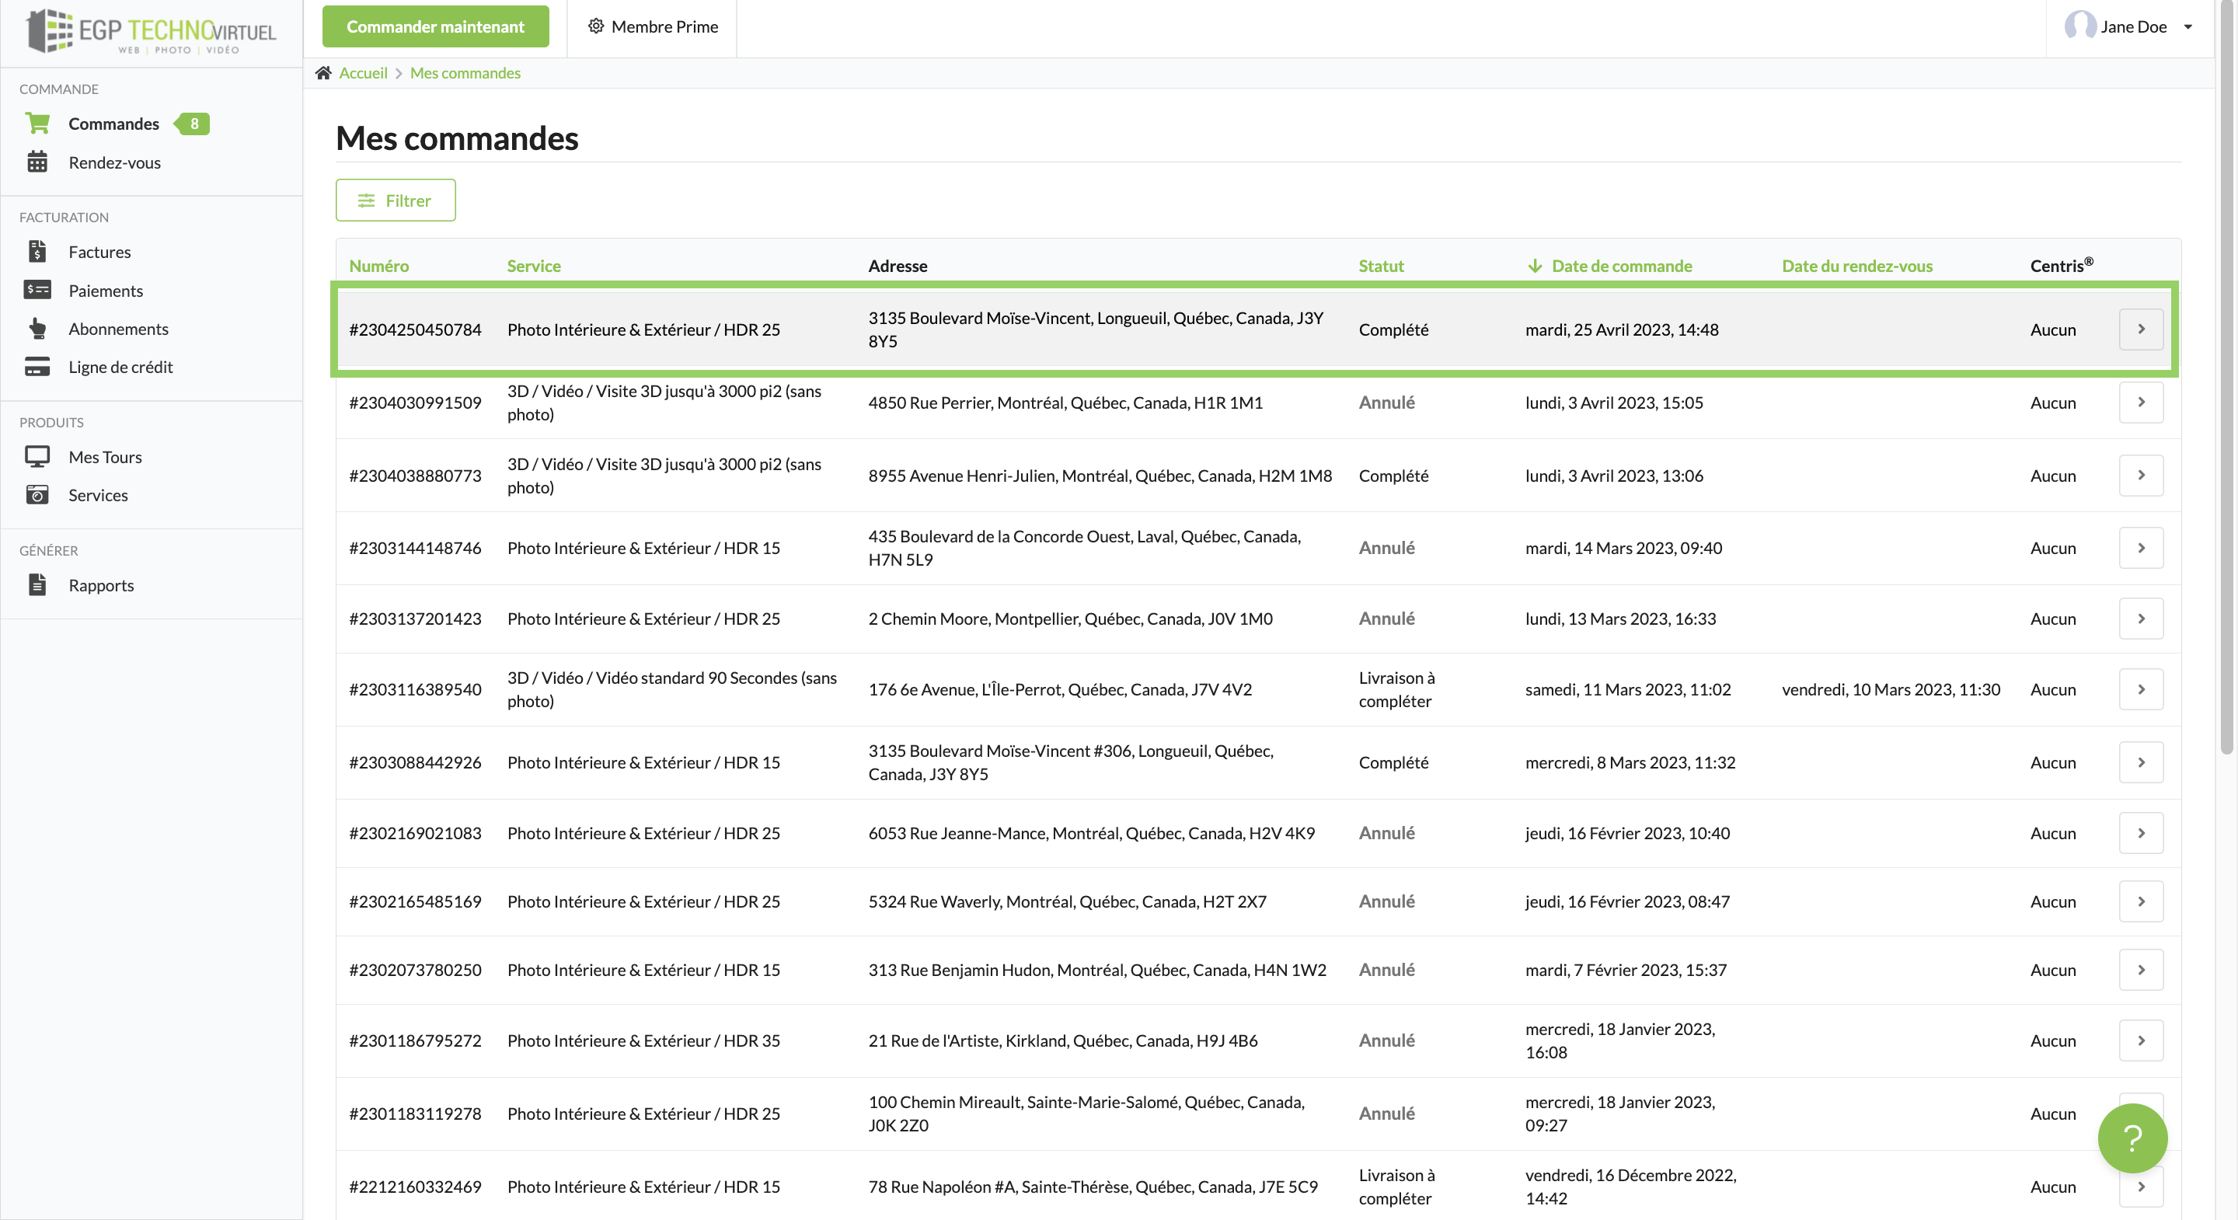The height and width of the screenshot is (1220, 2238).
Task: Click the Services camera icon
Action: (x=37, y=495)
